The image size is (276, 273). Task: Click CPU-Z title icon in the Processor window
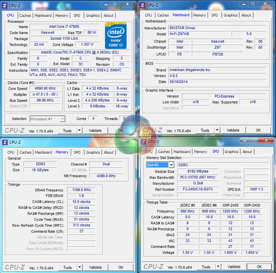pos(5,5)
